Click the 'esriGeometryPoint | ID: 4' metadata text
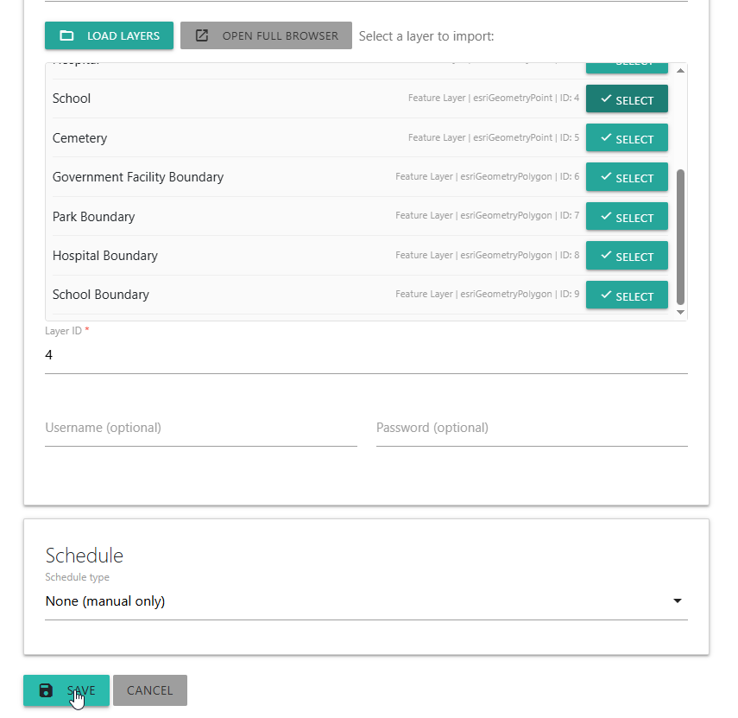This screenshot has height=718, width=738. [x=527, y=98]
